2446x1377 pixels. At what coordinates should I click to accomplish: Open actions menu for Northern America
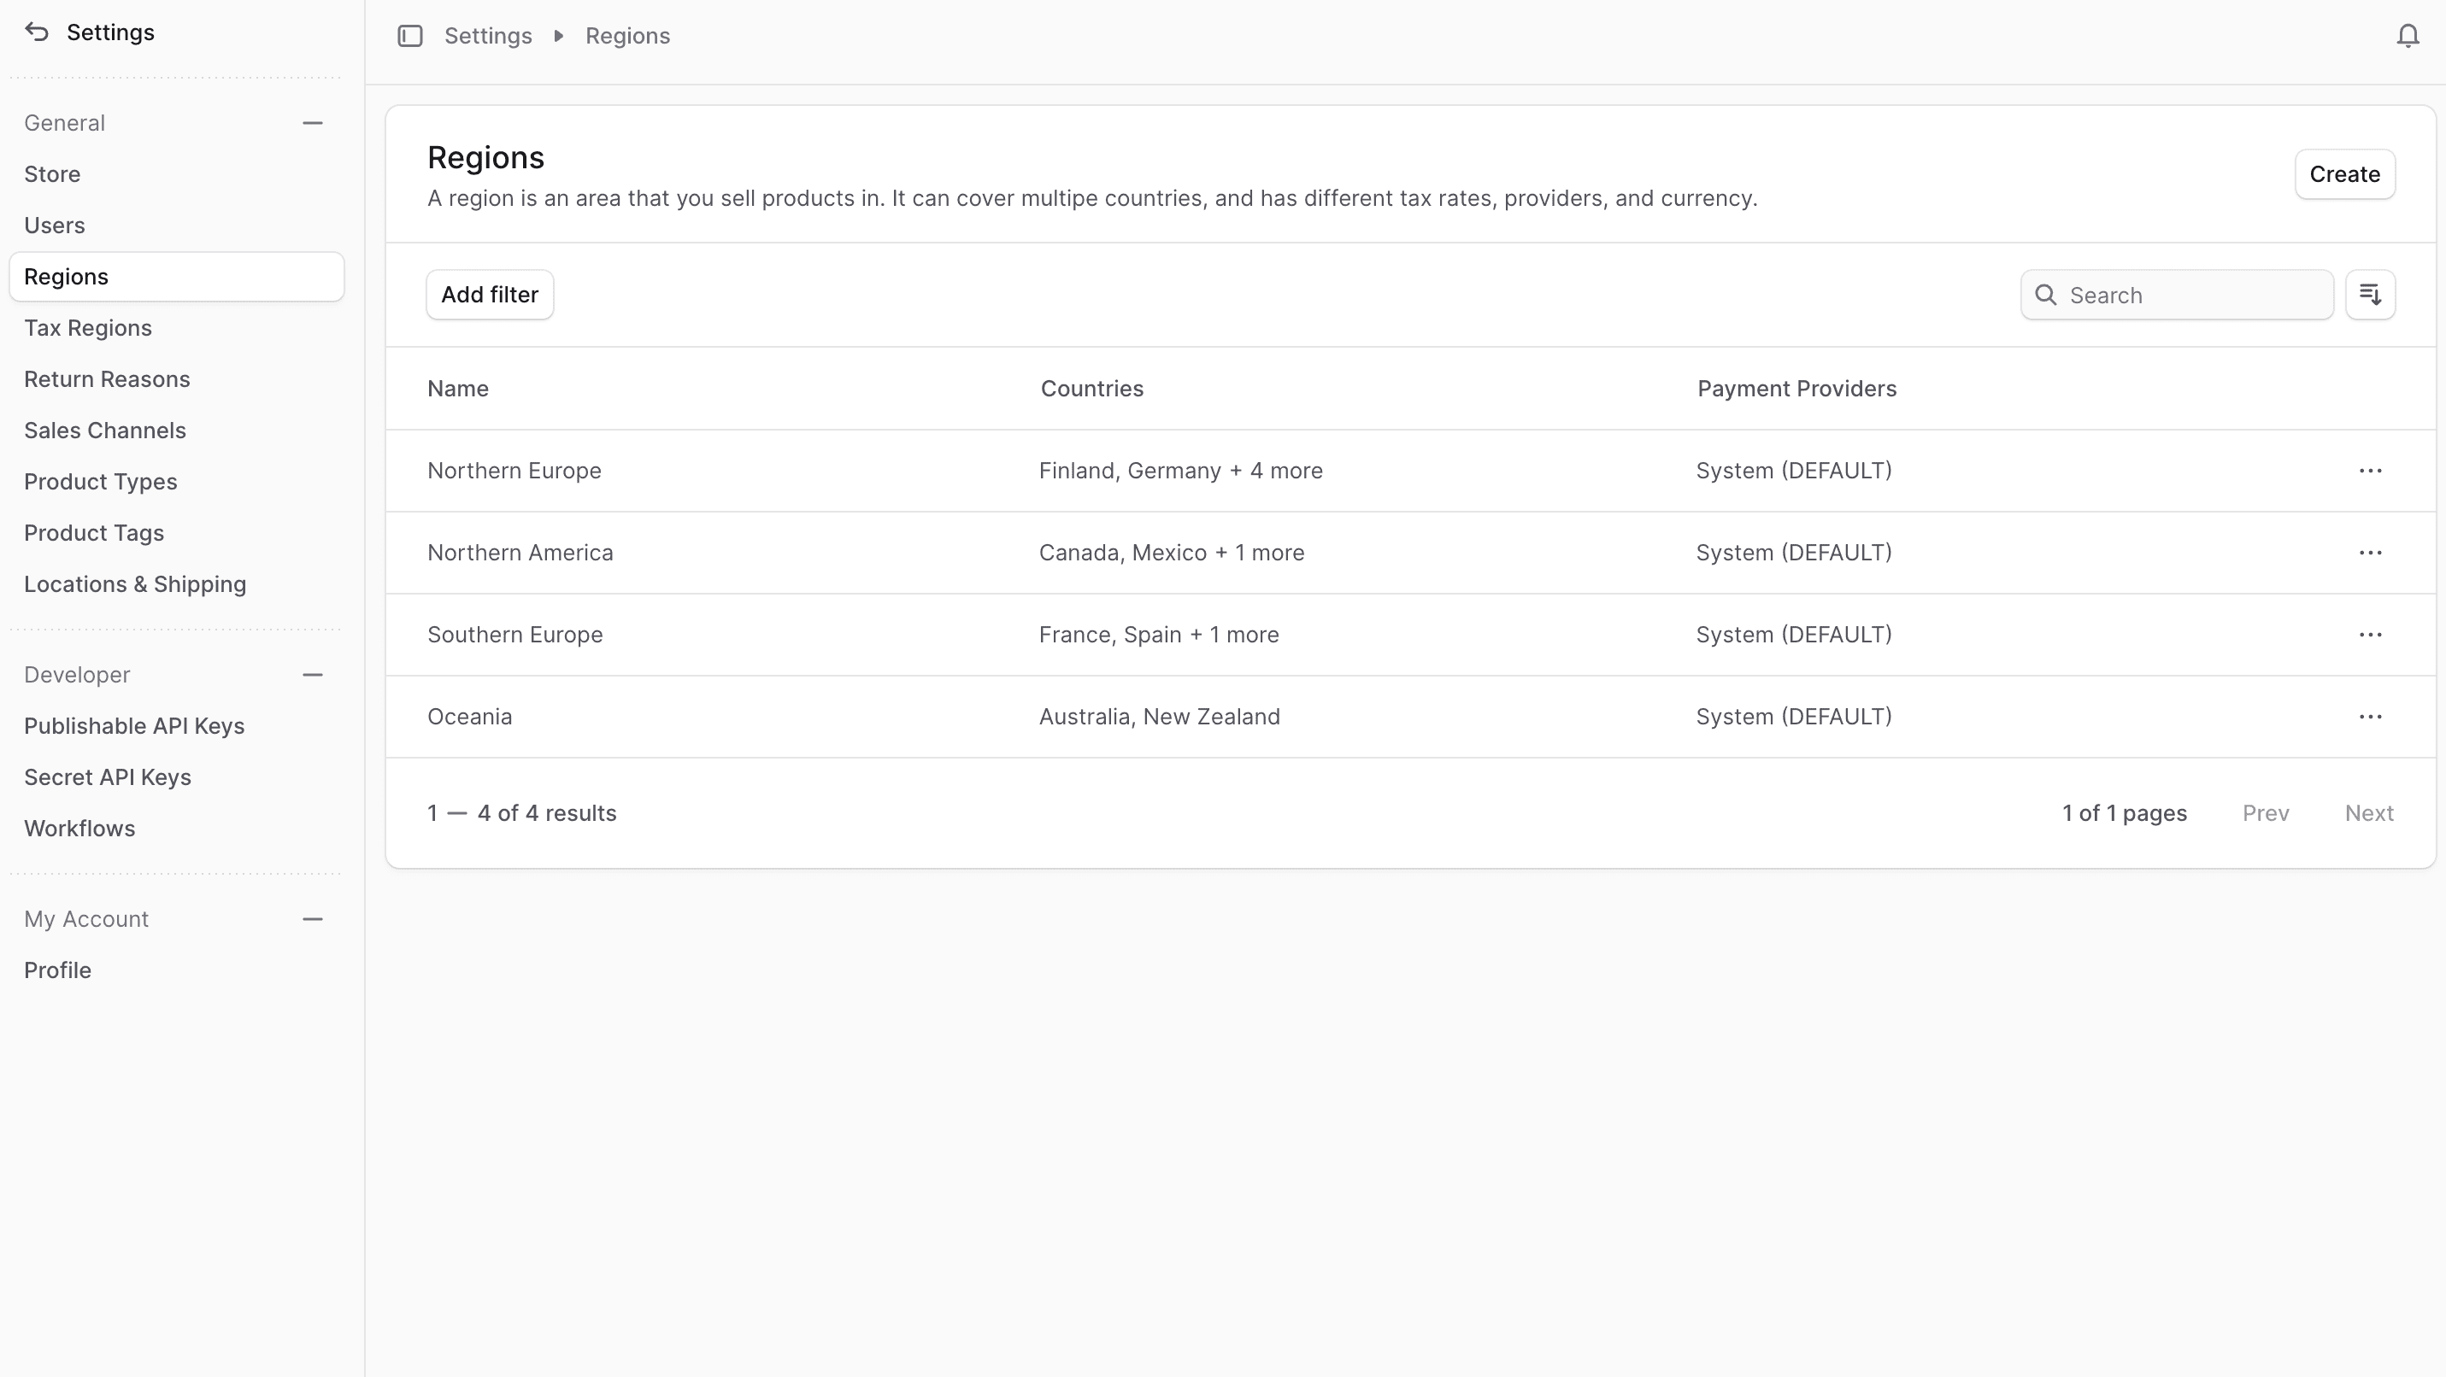click(x=2370, y=553)
